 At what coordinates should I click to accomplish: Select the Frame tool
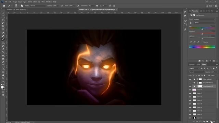pos(3,29)
